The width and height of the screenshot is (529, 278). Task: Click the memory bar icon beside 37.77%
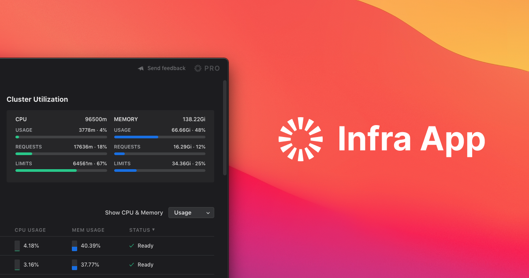click(x=75, y=265)
